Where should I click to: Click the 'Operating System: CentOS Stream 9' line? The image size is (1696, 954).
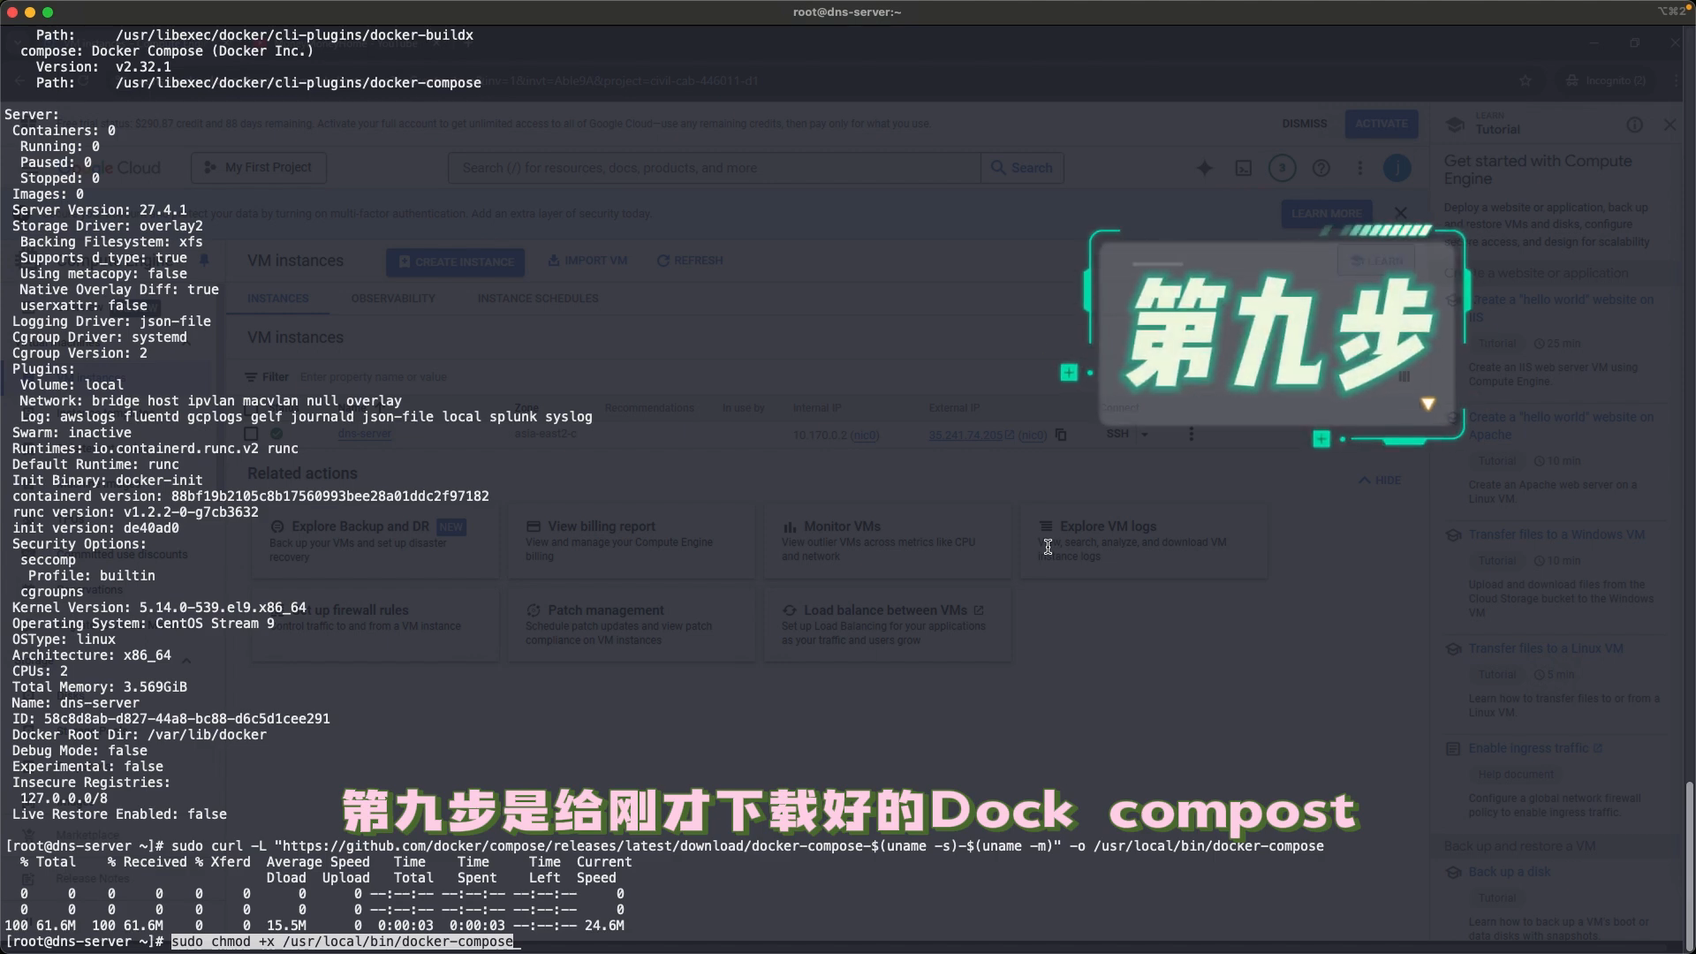tap(143, 624)
